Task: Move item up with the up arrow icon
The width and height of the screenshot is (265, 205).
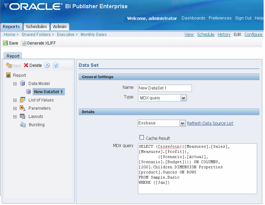Action: 47,65
